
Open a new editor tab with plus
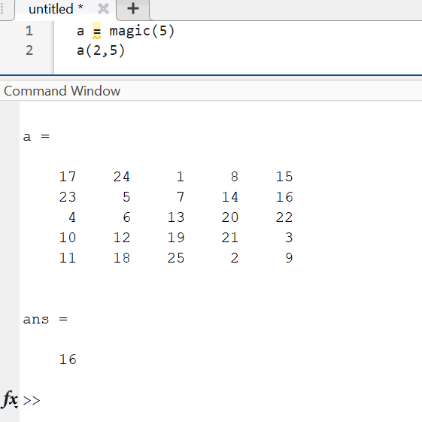[x=133, y=8]
